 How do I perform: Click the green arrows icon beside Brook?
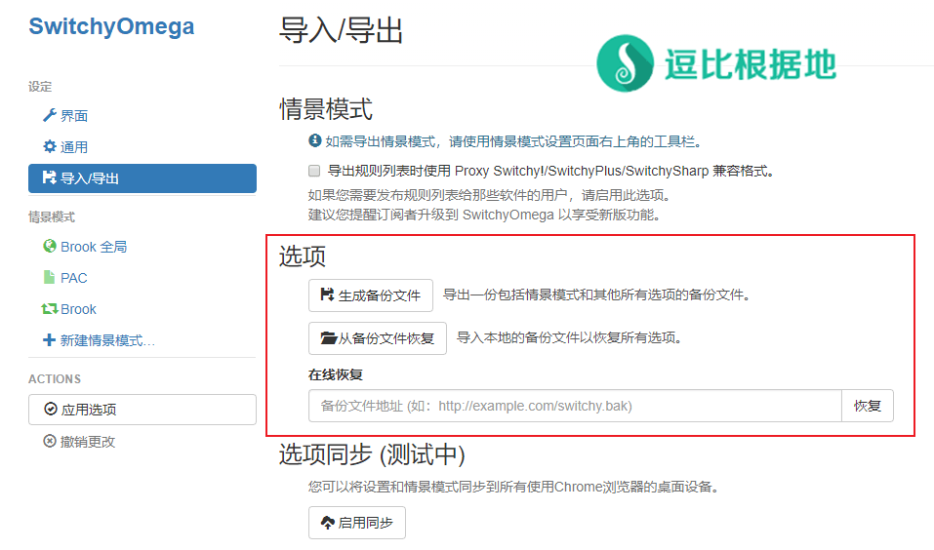point(50,309)
